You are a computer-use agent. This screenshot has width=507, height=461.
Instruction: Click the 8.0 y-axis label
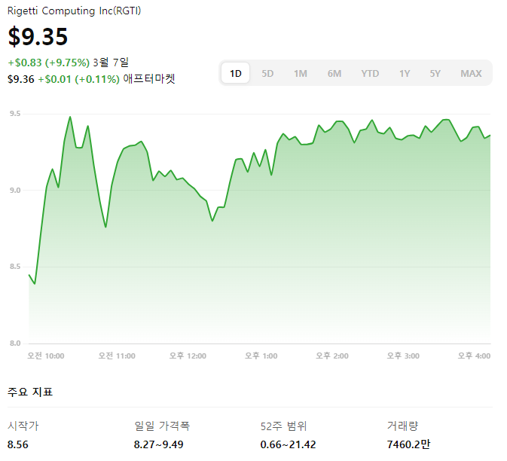click(15, 343)
